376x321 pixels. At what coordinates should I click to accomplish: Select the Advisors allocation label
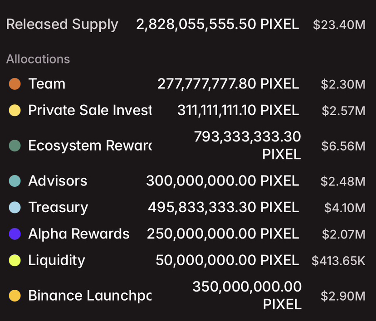click(x=58, y=181)
